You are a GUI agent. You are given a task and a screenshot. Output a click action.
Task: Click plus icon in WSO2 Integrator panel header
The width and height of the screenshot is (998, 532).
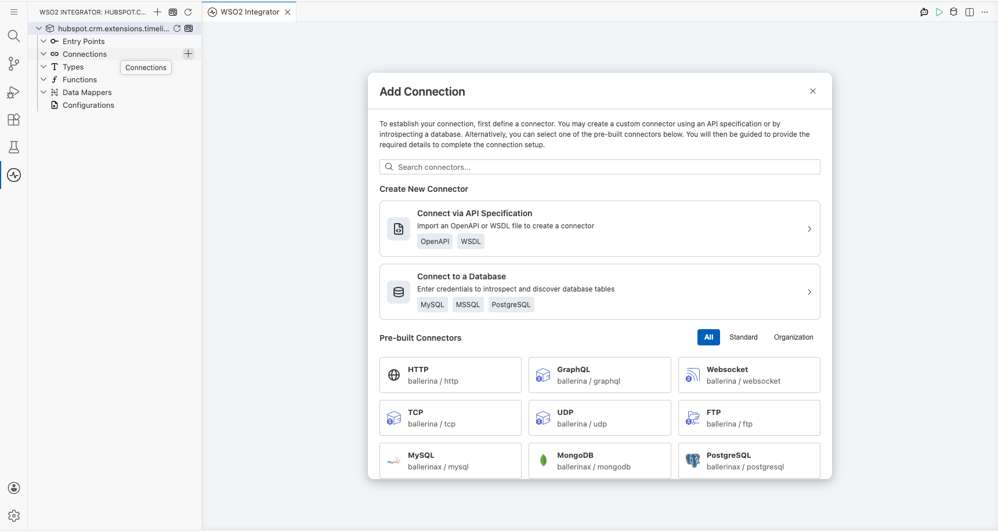point(158,12)
